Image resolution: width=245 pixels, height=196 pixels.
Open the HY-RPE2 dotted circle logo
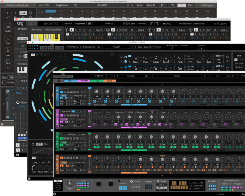(x=35, y=47)
